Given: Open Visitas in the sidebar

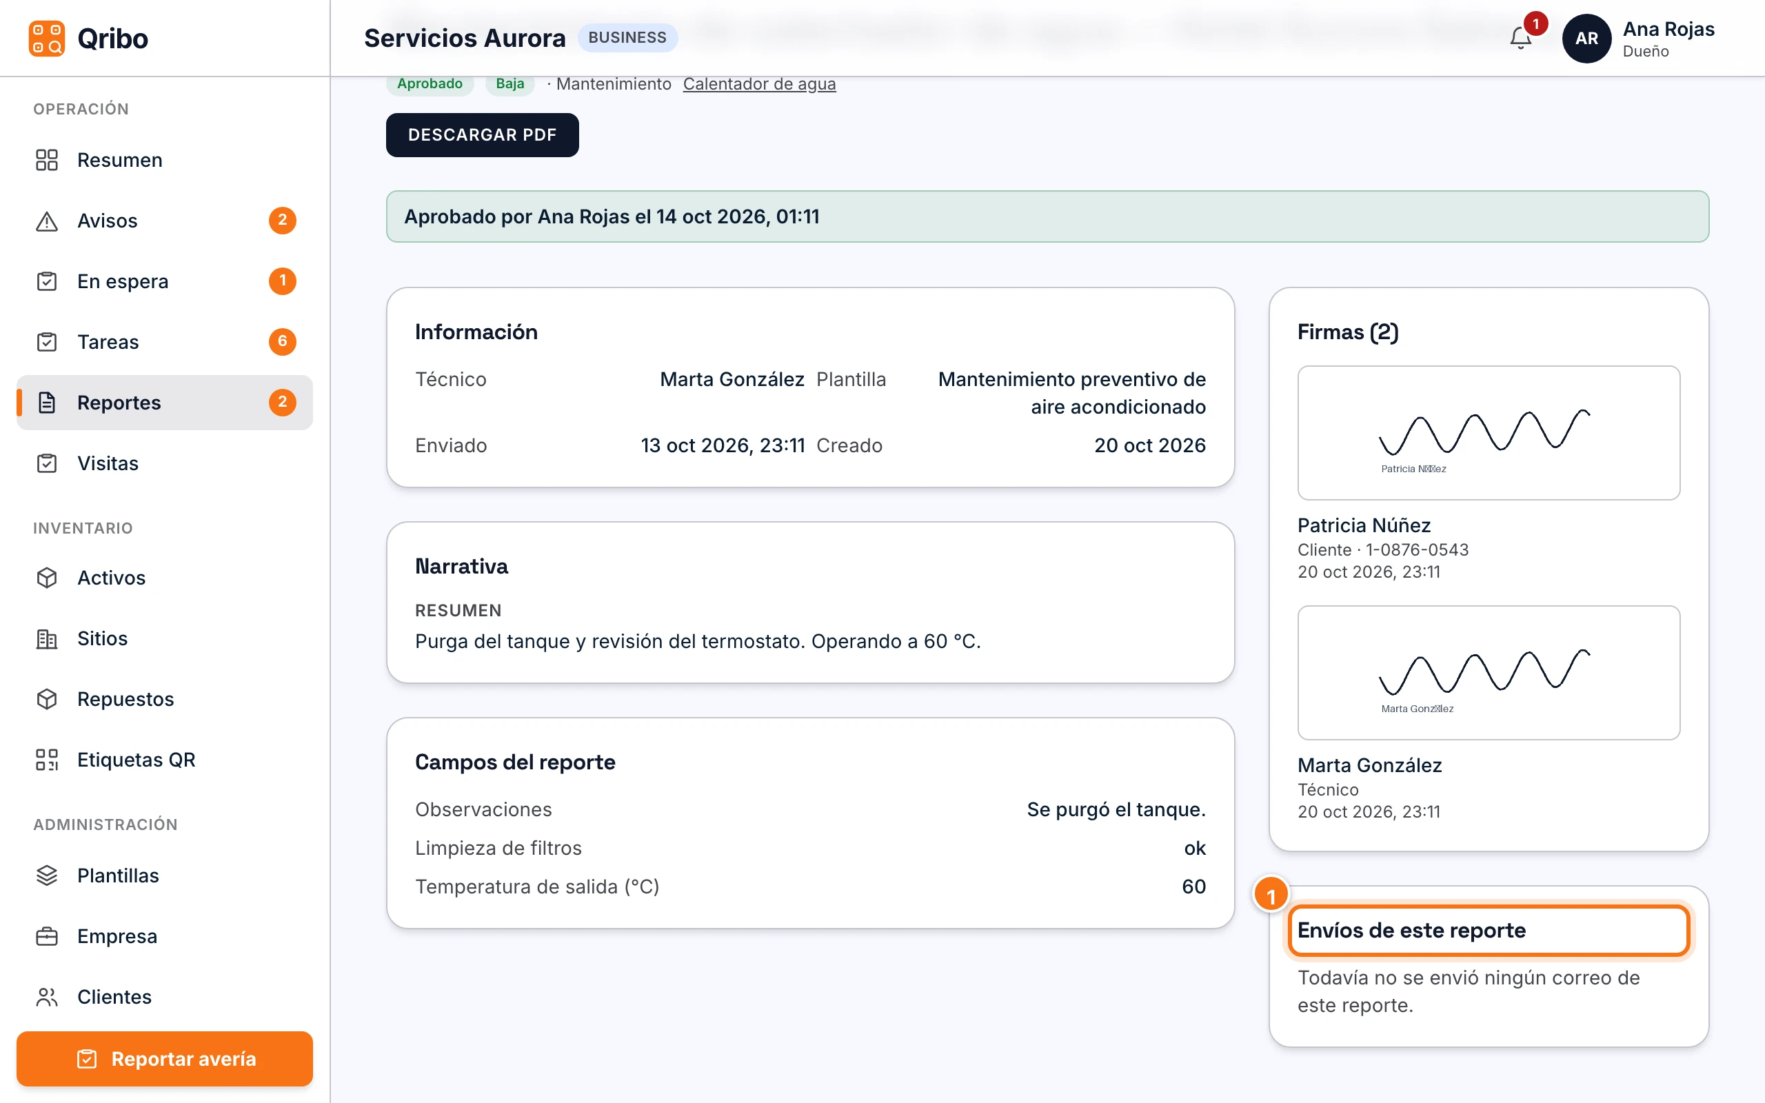Looking at the screenshot, I should coord(165,463).
